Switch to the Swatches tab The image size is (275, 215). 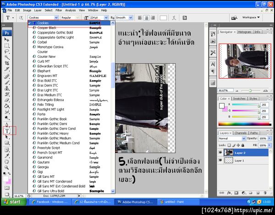pyautogui.click(x=239, y=99)
